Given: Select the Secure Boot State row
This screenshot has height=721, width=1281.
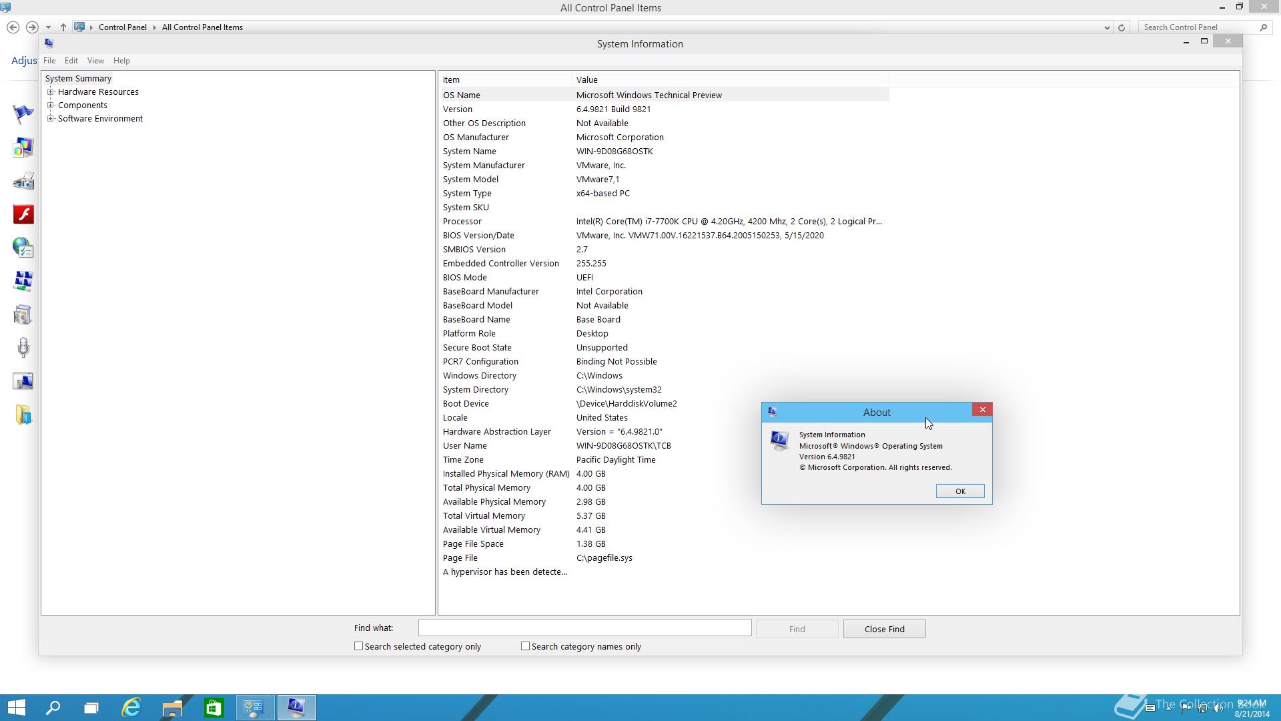Looking at the screenshot, I should pyautogui.click(x=665, y=347).
